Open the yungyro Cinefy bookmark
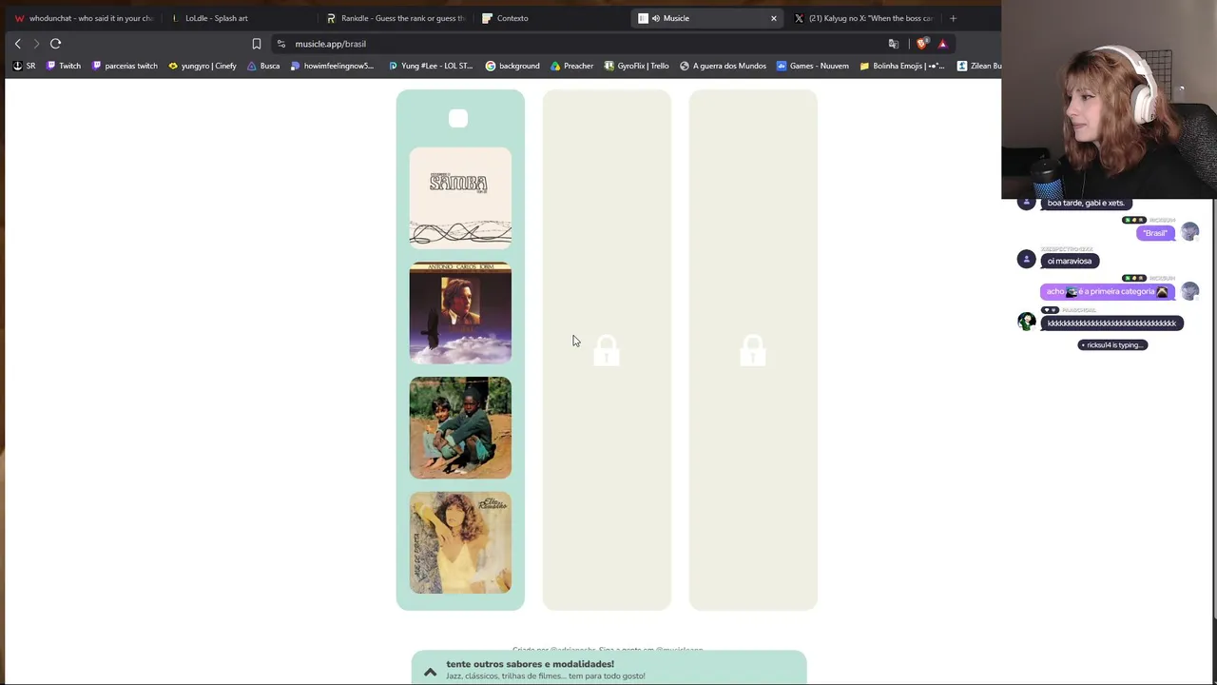This screenshot has width=1217, height=685. pos(202,66)
